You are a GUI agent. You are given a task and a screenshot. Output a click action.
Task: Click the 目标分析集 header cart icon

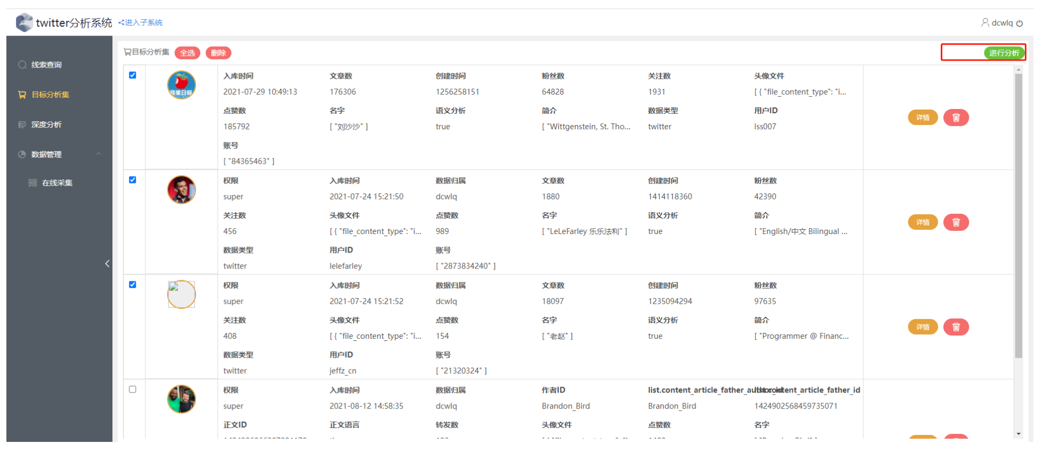pyautogui.click(x=127, y=52)
